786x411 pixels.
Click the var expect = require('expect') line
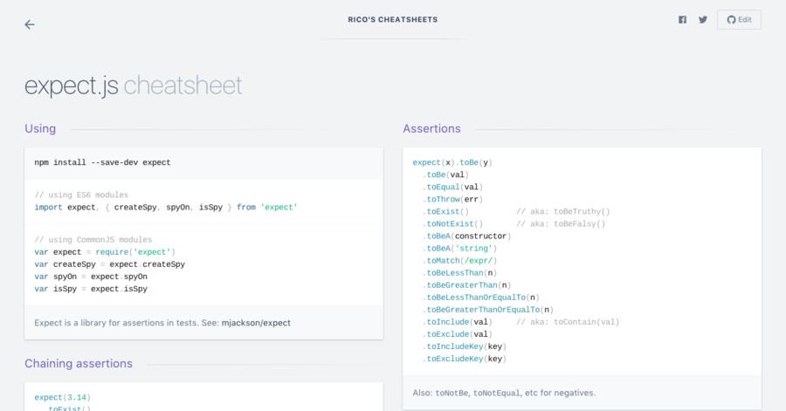click(105, 252)
